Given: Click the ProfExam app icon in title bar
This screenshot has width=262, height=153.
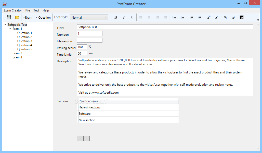Looking at the screenshot, I should coord(5,4).
